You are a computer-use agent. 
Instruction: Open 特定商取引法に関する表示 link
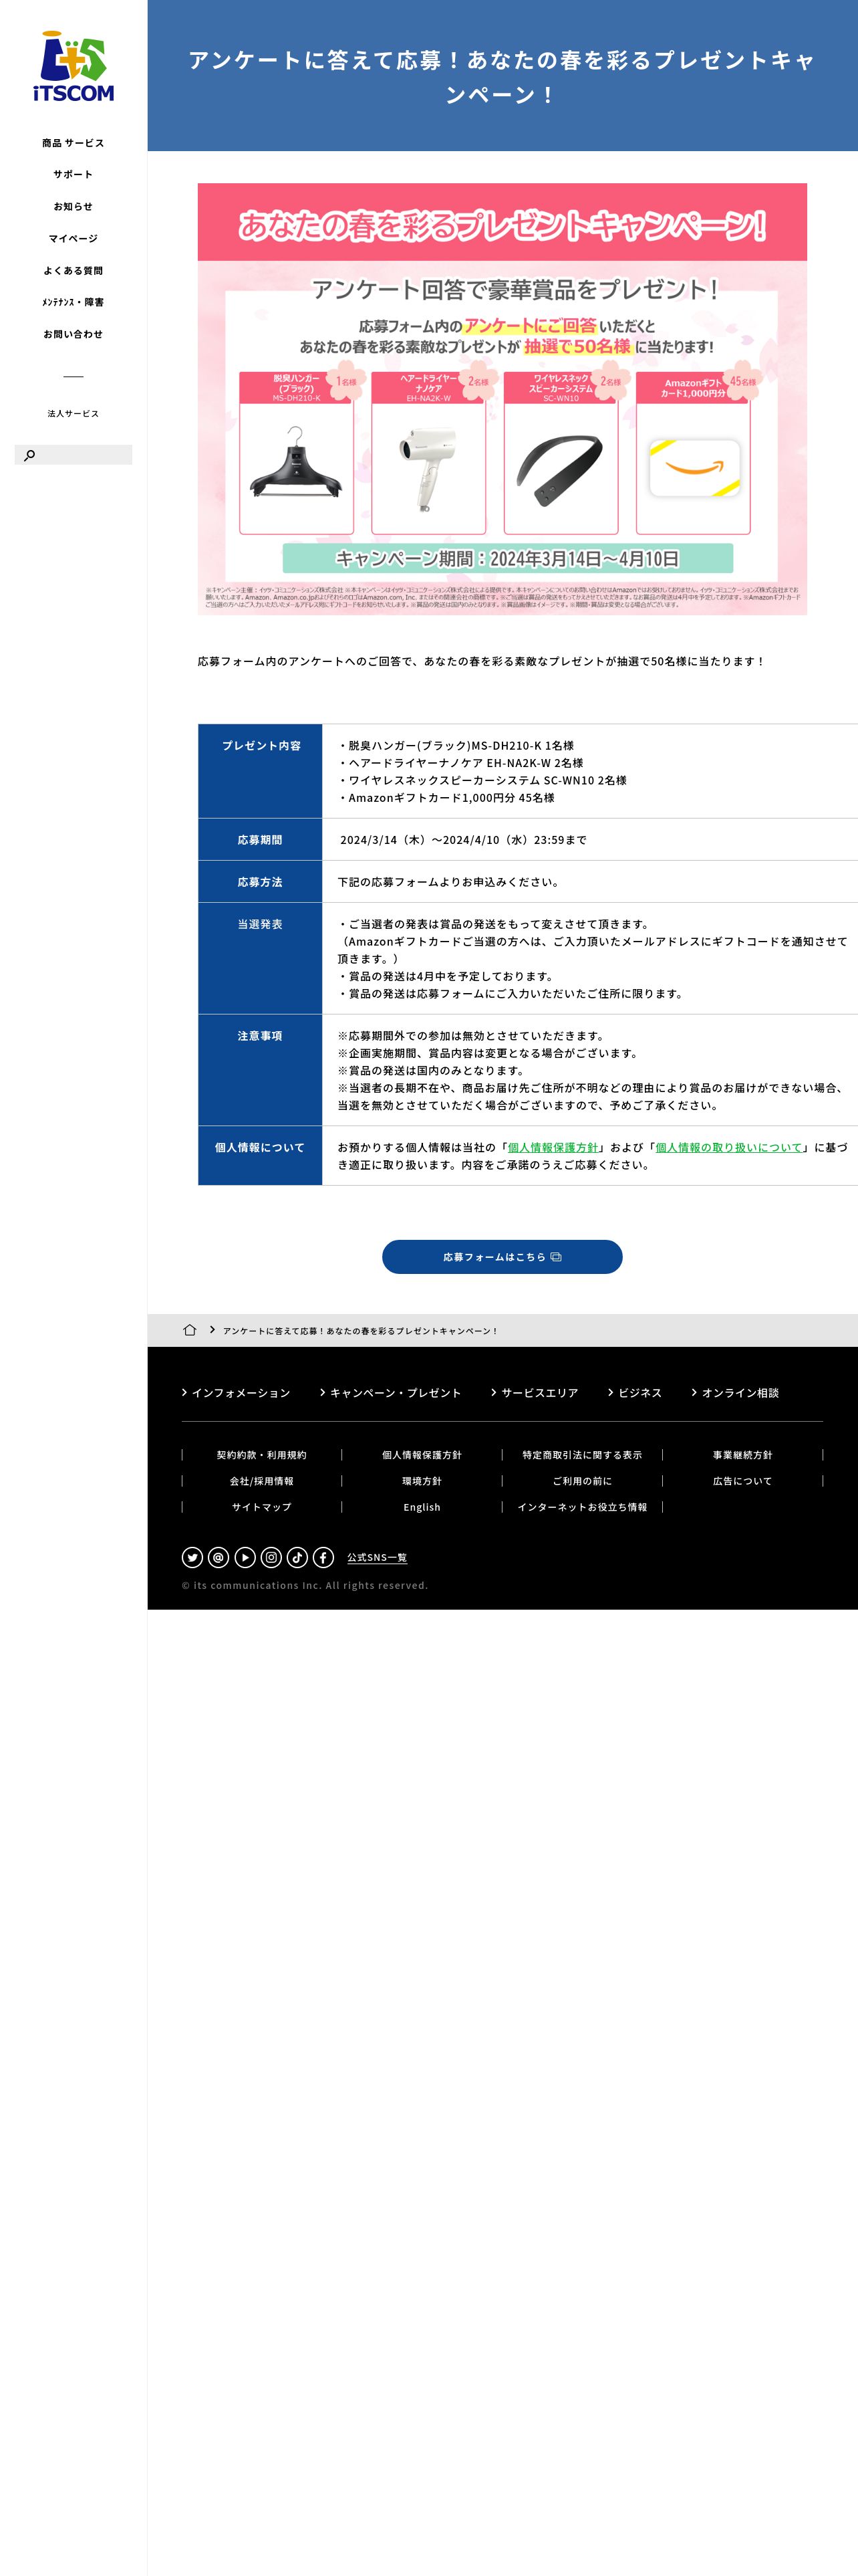(582, 1455)
